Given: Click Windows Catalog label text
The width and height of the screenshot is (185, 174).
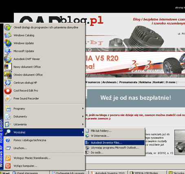Looking at the screenshot, I should (24, 35).
